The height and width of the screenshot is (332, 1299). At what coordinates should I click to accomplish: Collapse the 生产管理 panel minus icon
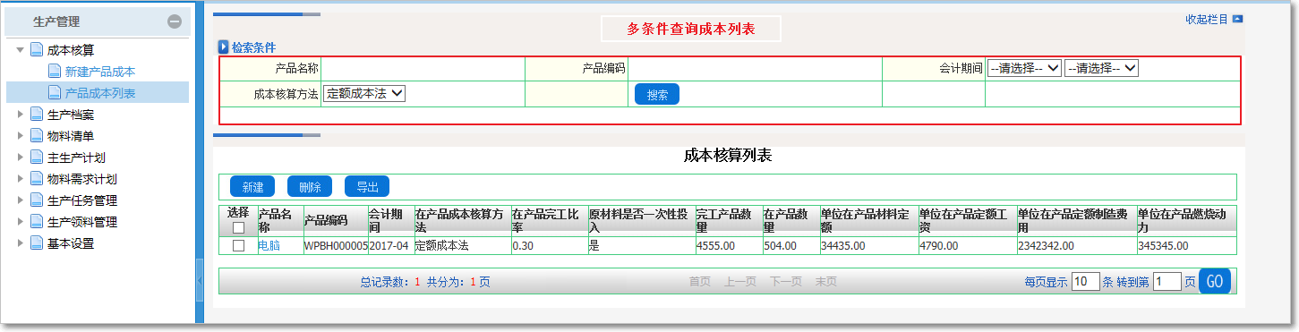point(175,21)
